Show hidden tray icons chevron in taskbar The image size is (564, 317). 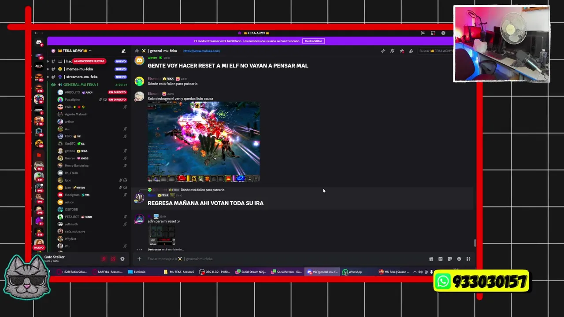(415, 272)
